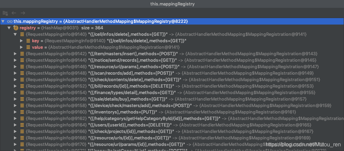Image resolution: width=344 pixels, height=151 pixels.
Task: Expand the /scan/records/add entry
Action: point(15,73)
